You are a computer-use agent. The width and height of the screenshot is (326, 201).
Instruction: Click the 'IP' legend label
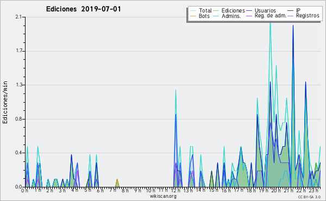[x=298, y=10]
